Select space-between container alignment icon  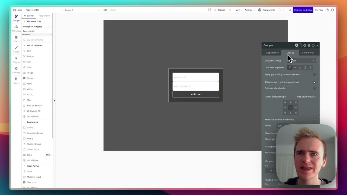coord(305,67)
